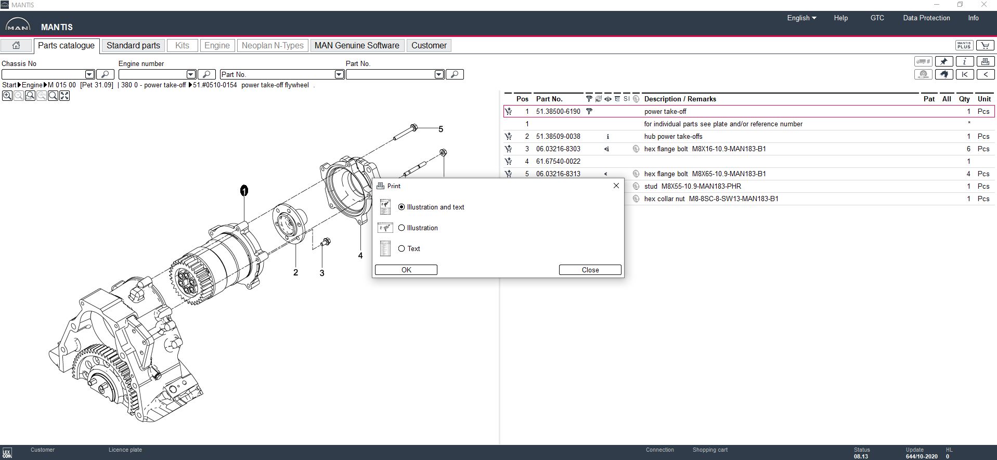Select the 'Illustration' print option
The width and height of the screenshot is (997, 460).
[402, 228]
